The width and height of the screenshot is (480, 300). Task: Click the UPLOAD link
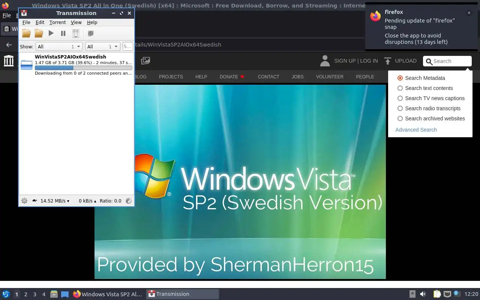click(x=406, y=61)
